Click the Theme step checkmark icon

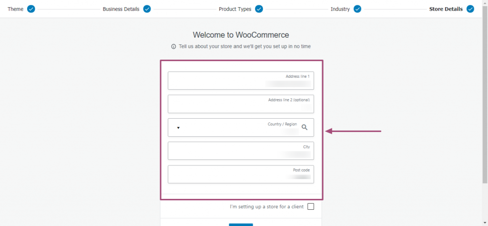(31, 9)
